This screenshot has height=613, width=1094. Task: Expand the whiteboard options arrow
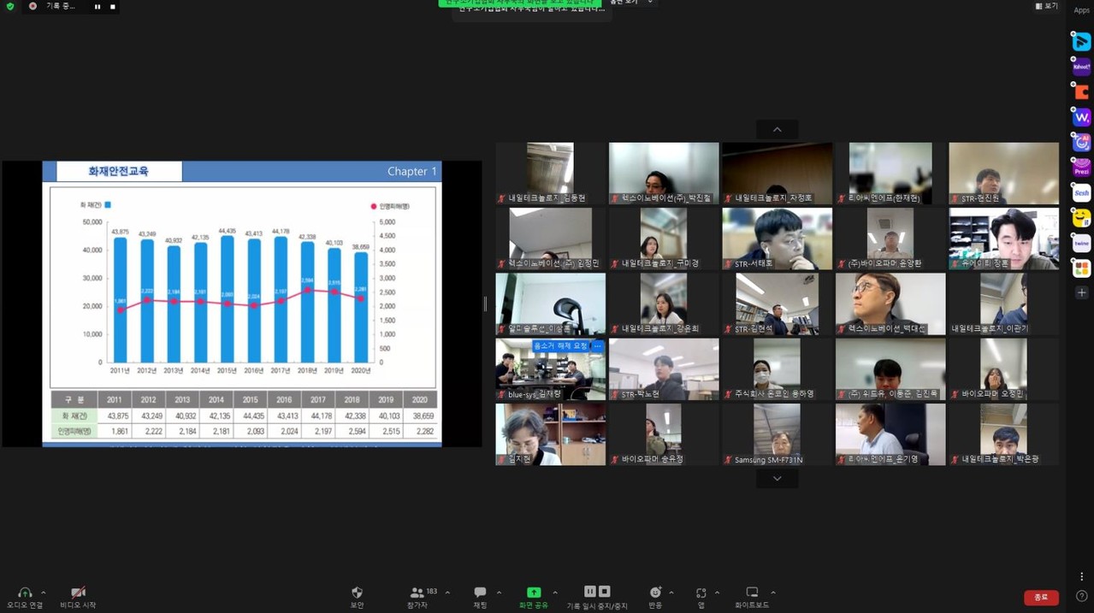tap(773, 593)
